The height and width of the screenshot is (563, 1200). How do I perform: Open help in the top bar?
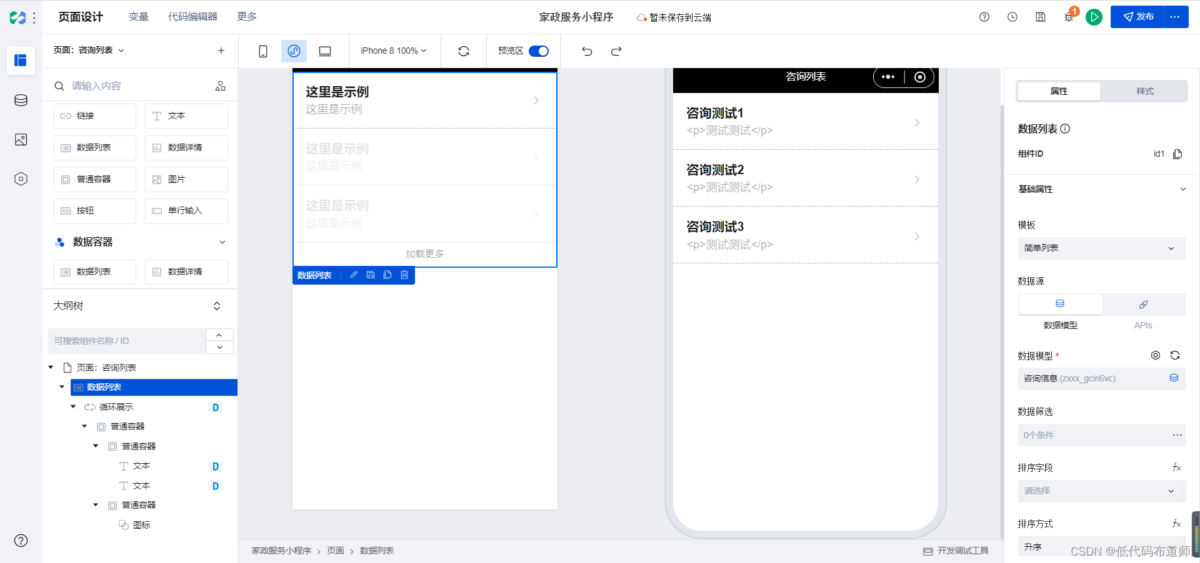(x=984, y=17)
